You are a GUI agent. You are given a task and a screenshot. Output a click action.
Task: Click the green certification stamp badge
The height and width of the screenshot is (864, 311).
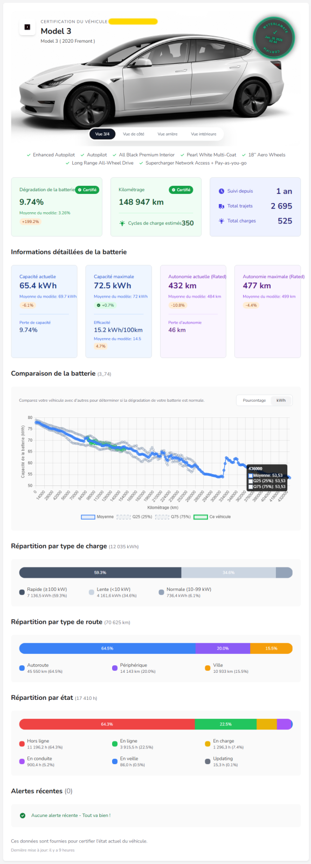(274, 39)
